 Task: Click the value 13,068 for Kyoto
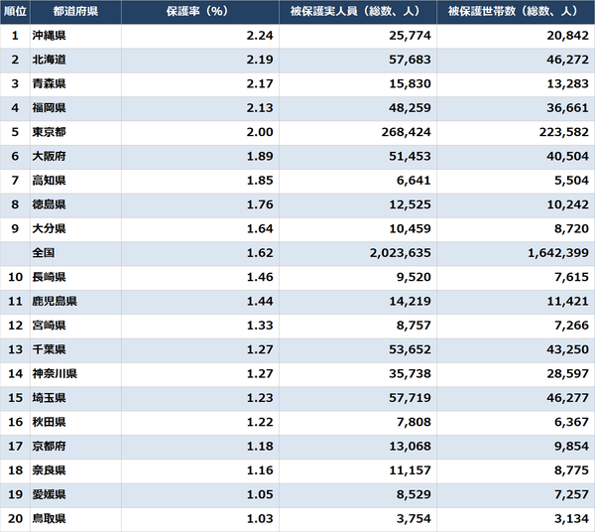(411, 447)
